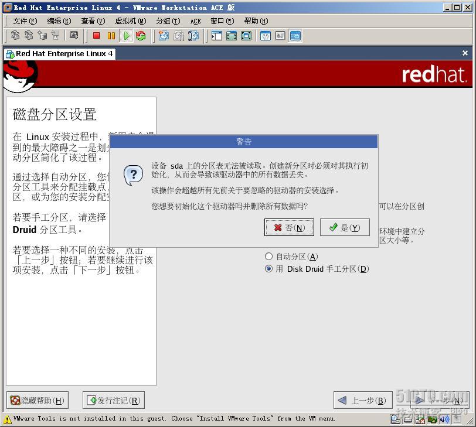
Task: Open the ACE menu
Action: (x=196, y=21)
